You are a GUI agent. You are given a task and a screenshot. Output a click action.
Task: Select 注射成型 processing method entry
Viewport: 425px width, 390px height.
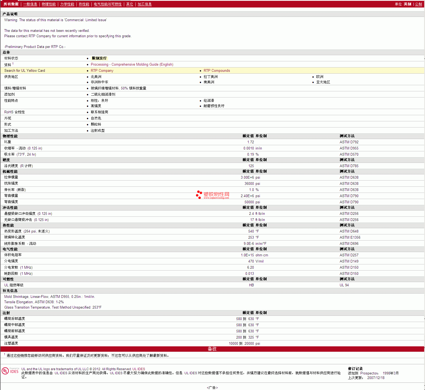point(98,130)
